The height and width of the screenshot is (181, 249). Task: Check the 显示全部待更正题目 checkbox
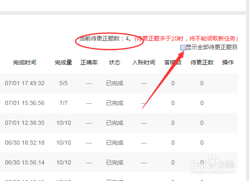tap(183, 48)
